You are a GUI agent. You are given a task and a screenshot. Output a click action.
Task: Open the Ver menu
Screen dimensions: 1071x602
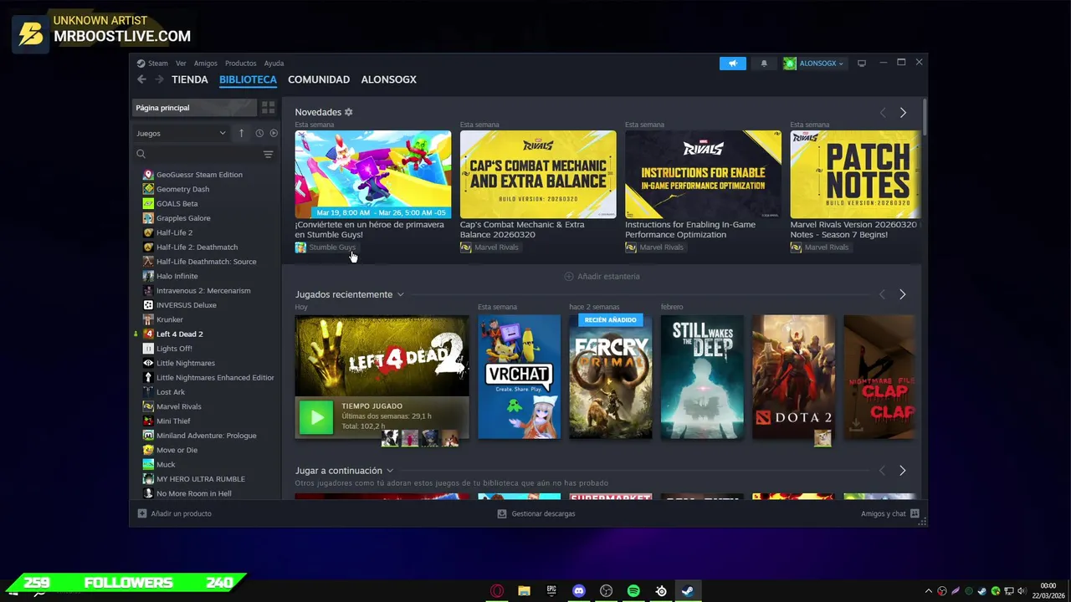181,64
